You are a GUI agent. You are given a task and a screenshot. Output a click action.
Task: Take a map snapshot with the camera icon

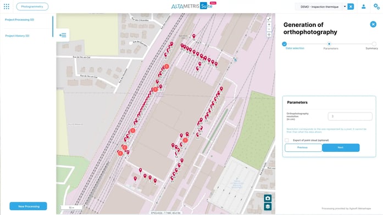click(x=268, y=198)
